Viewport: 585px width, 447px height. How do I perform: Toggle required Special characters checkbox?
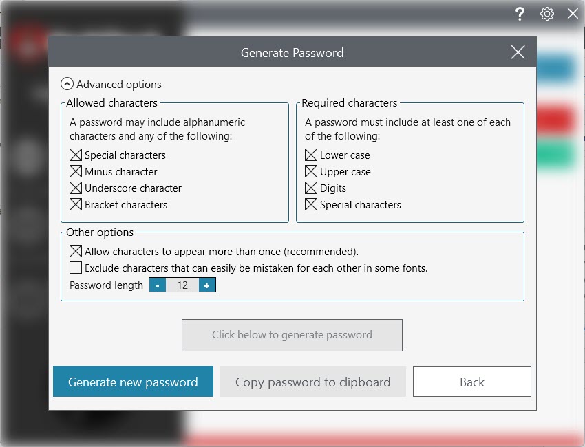tap(311, 204)
